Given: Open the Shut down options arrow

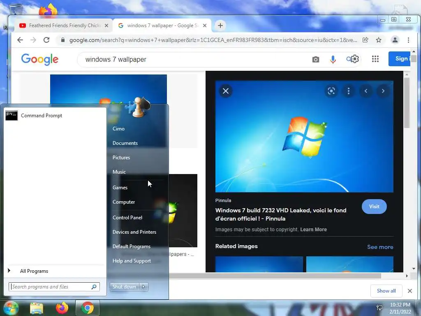Looking at the screenshot, I should [x=143, y=287].
